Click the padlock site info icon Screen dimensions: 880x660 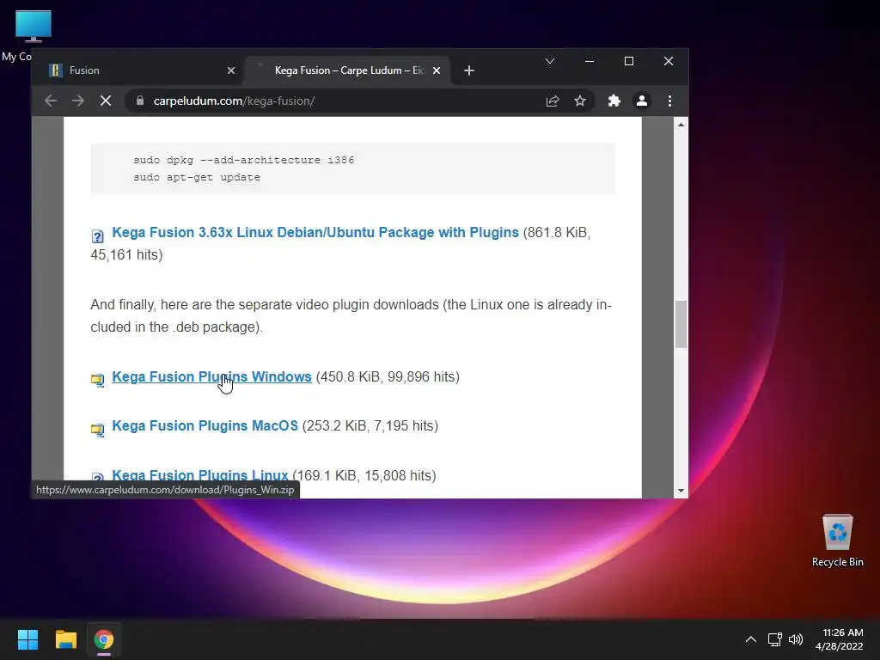point(140,101)
